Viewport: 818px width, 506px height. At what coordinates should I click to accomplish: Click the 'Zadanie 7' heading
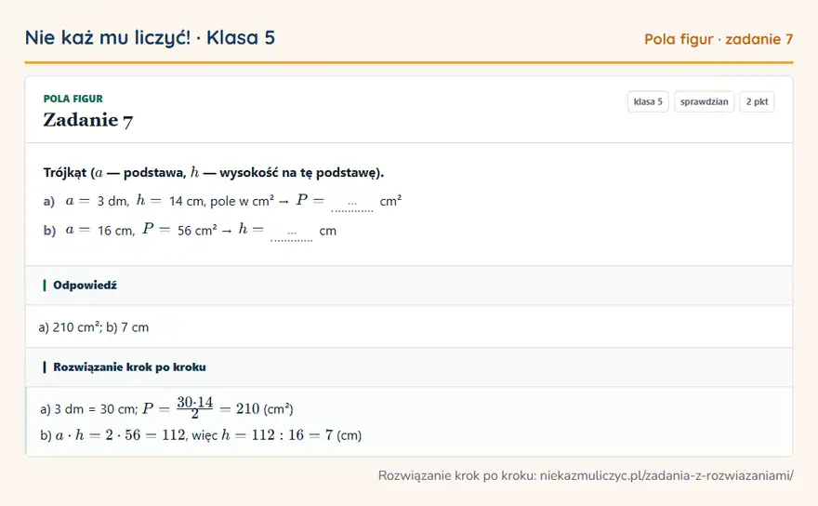87,120
